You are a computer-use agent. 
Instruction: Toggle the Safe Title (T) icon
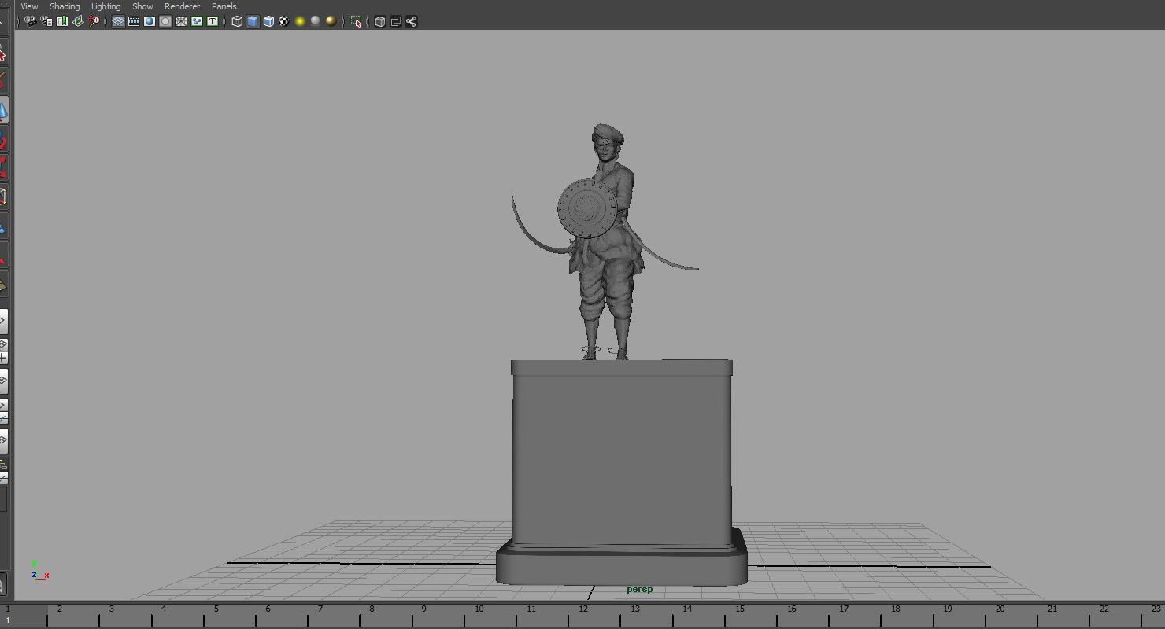pos(213,21)
